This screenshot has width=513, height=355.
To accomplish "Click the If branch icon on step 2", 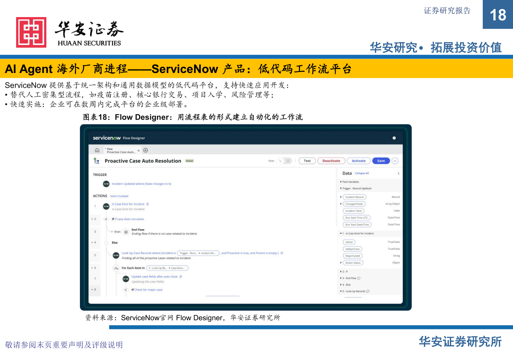I will click(106, 219).
